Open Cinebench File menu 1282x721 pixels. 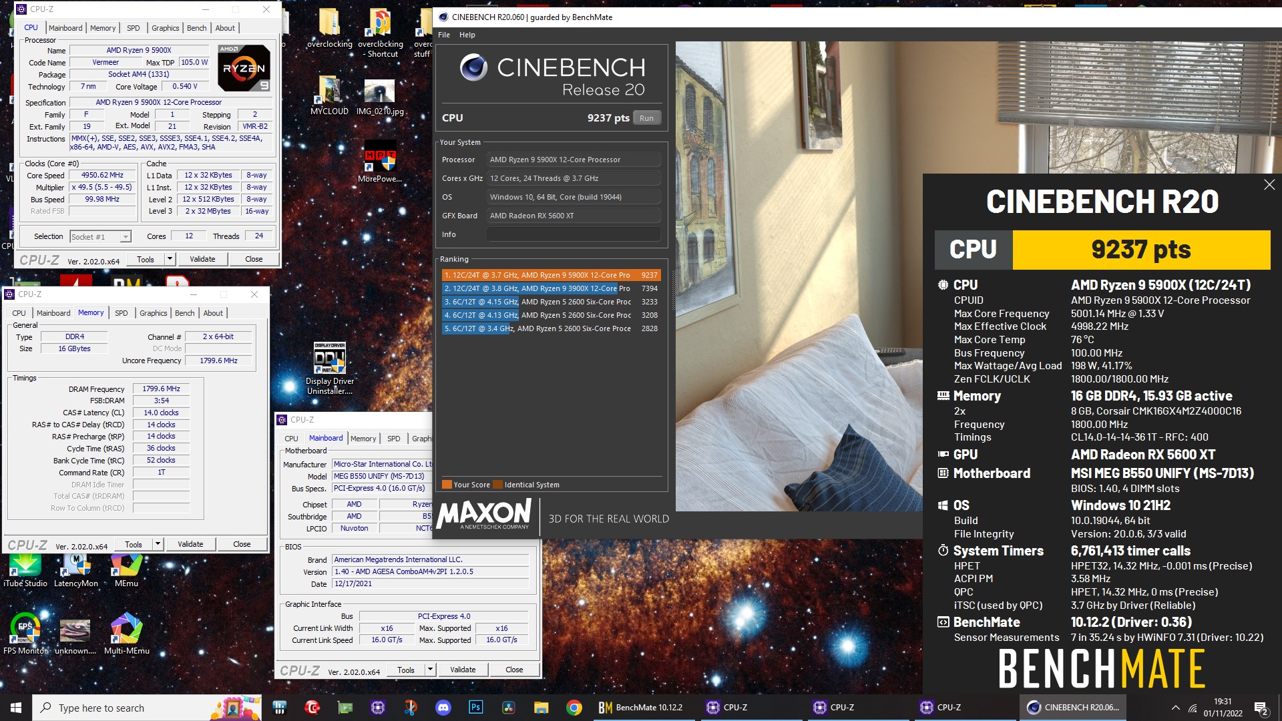pyautogui.click(x=444, y=35)
